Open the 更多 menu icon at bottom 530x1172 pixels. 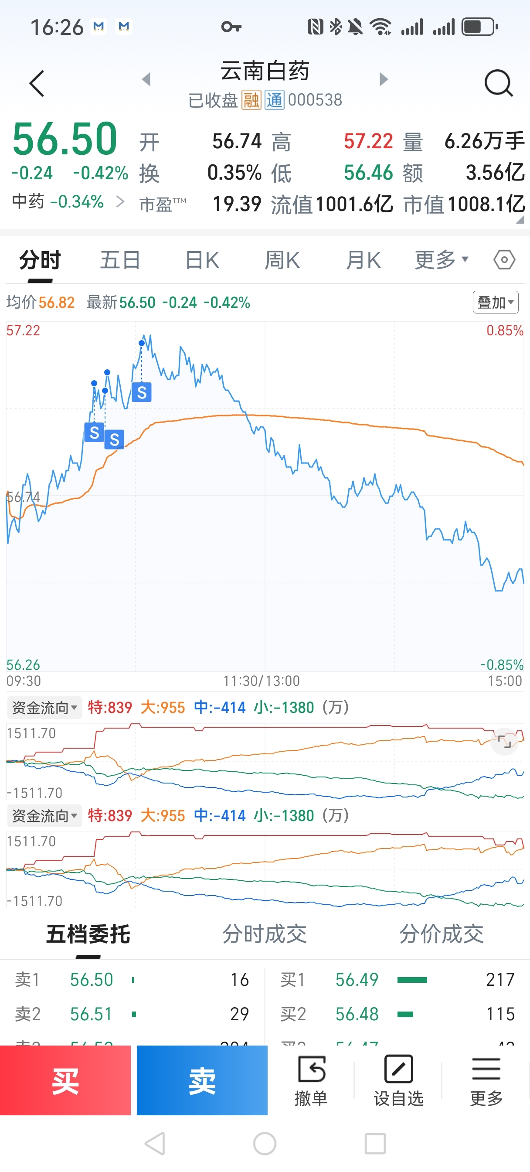[x=486, y=1080]
